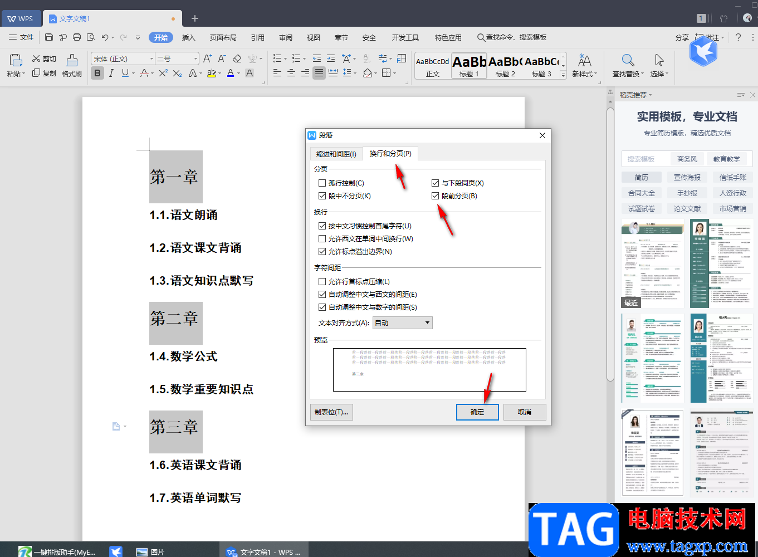Increase font size with A+ icon
The height and width of the screenshot is (557, 758).
(x=207, y=58)
